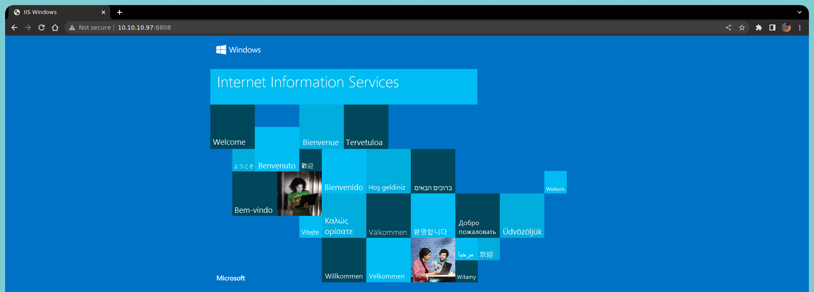814x292 pixels.
Task: Click the Internet Information Services banner
Action: [344, 87]
